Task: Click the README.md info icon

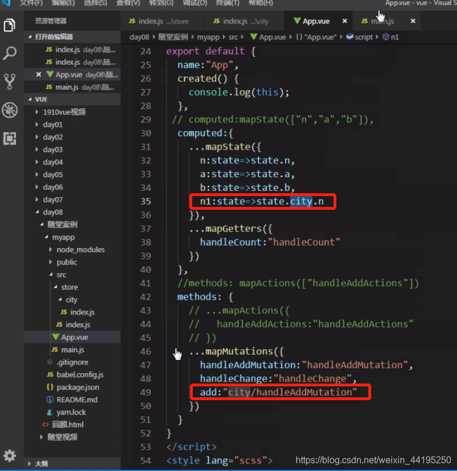Action: click(x=50, y=400)
